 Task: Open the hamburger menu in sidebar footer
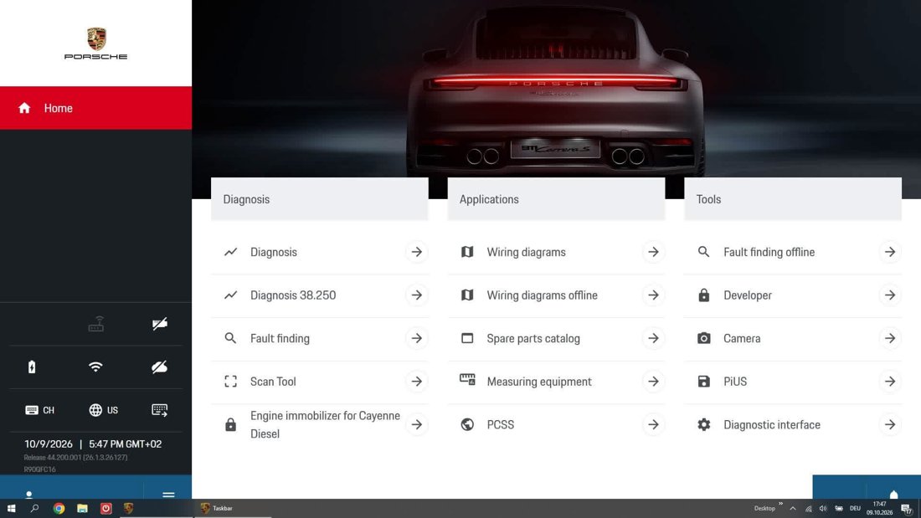point(168,495)
